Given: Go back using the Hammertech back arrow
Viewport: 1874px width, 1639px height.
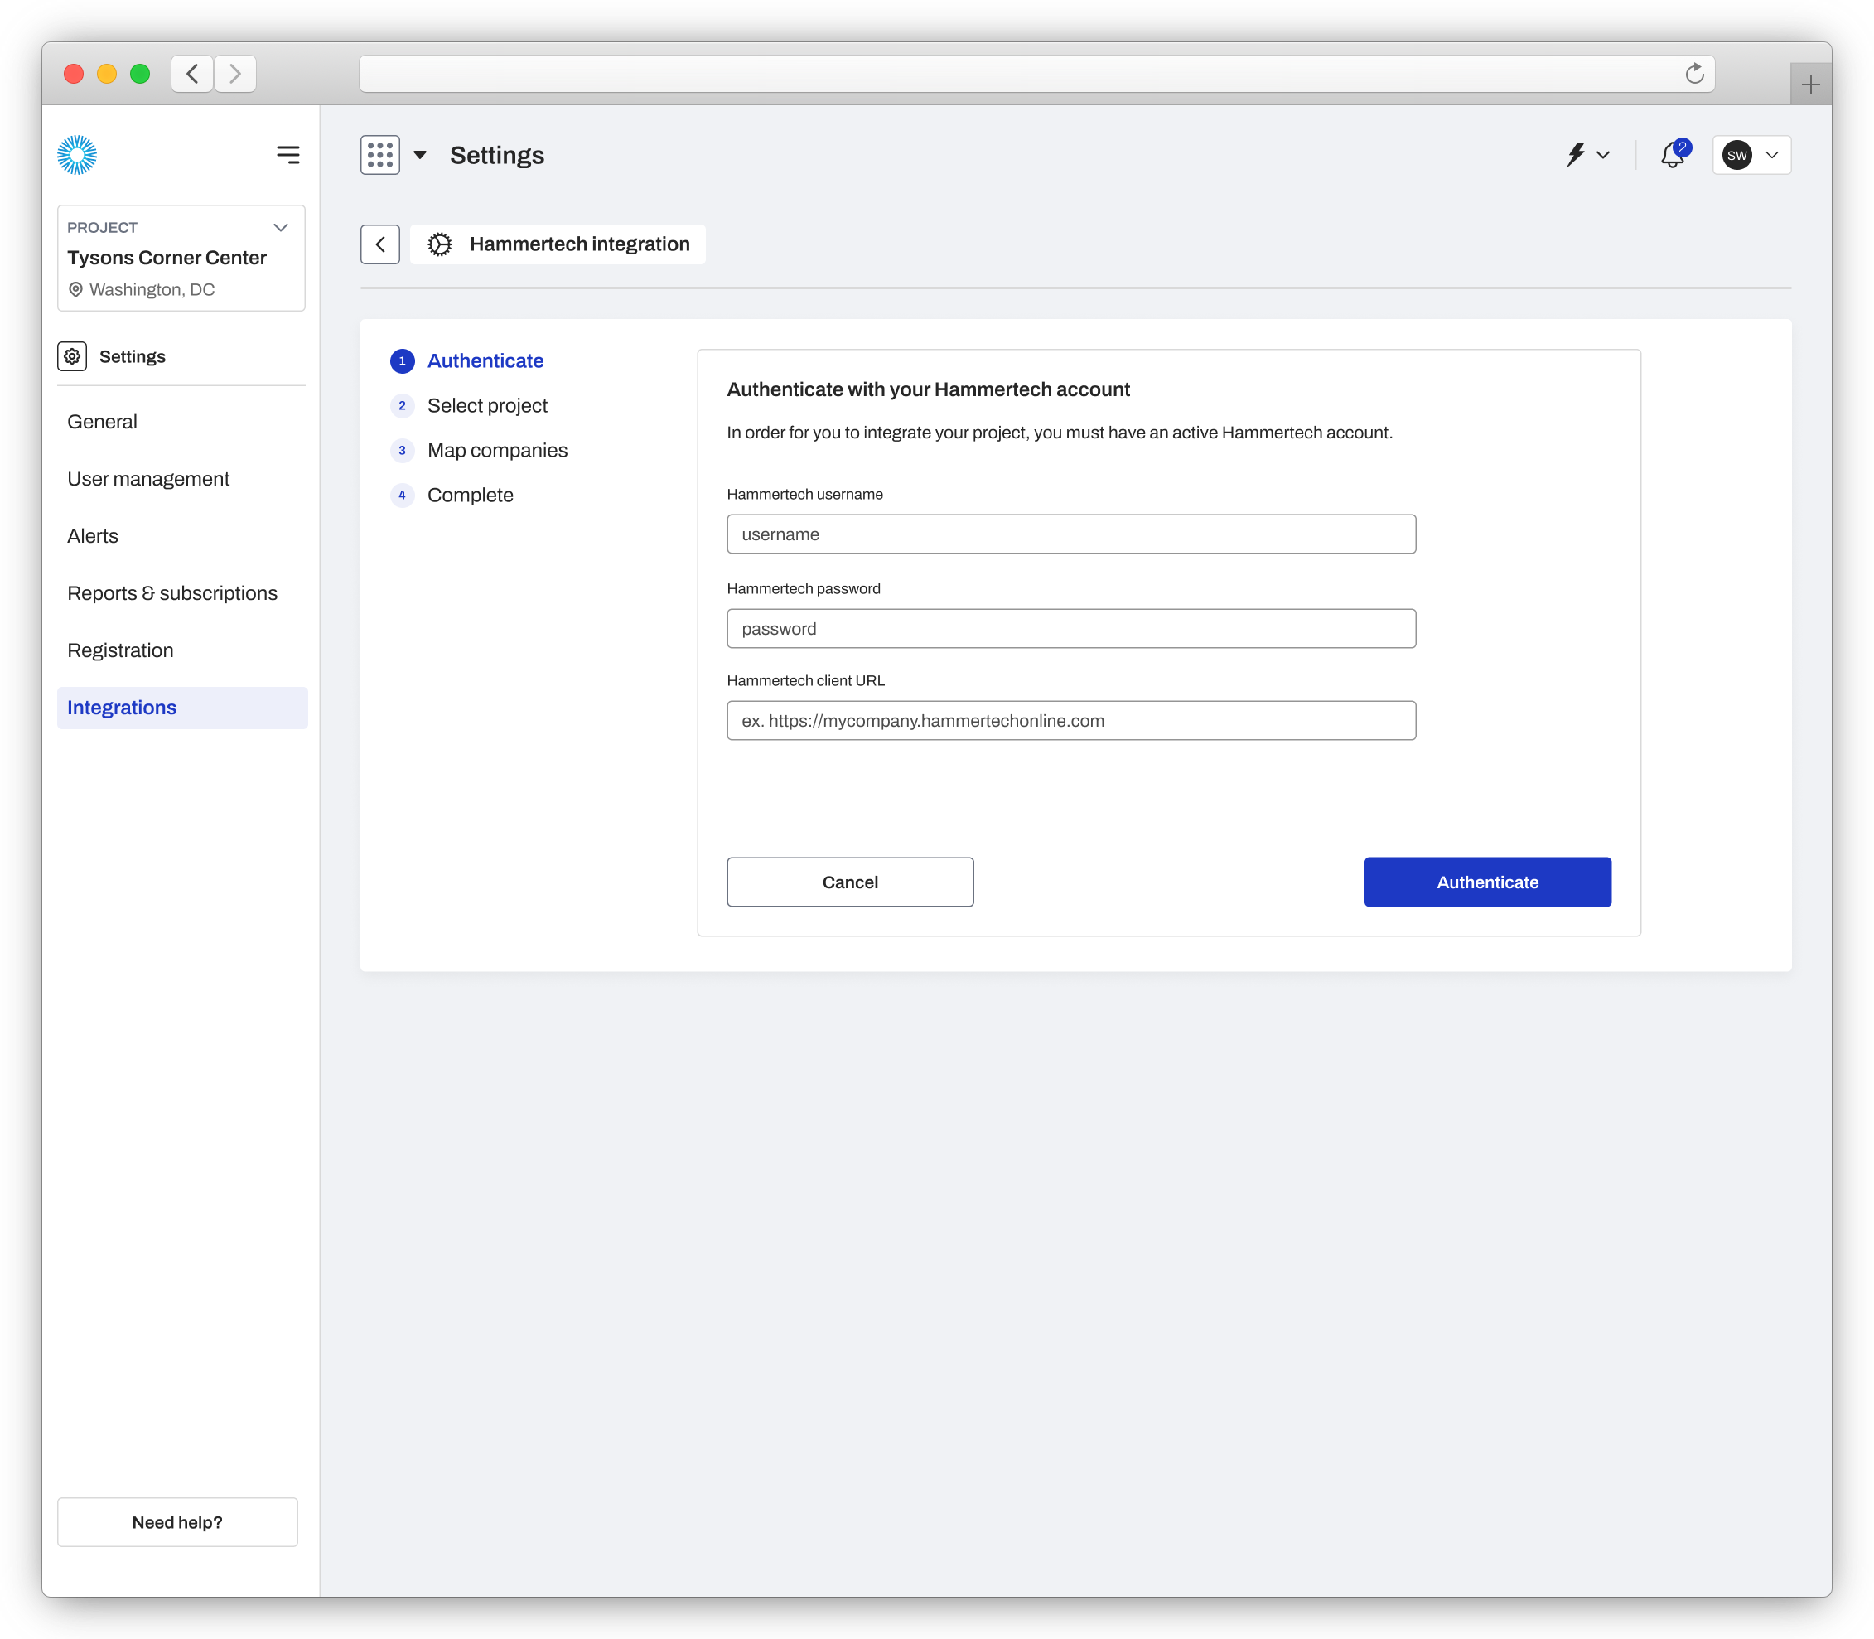Looking at the screenshot, I should [x=379, y=244].
